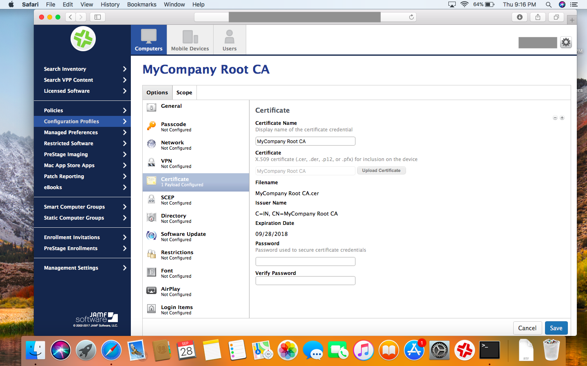Select the Software Update payload icon

coord(151,235)
